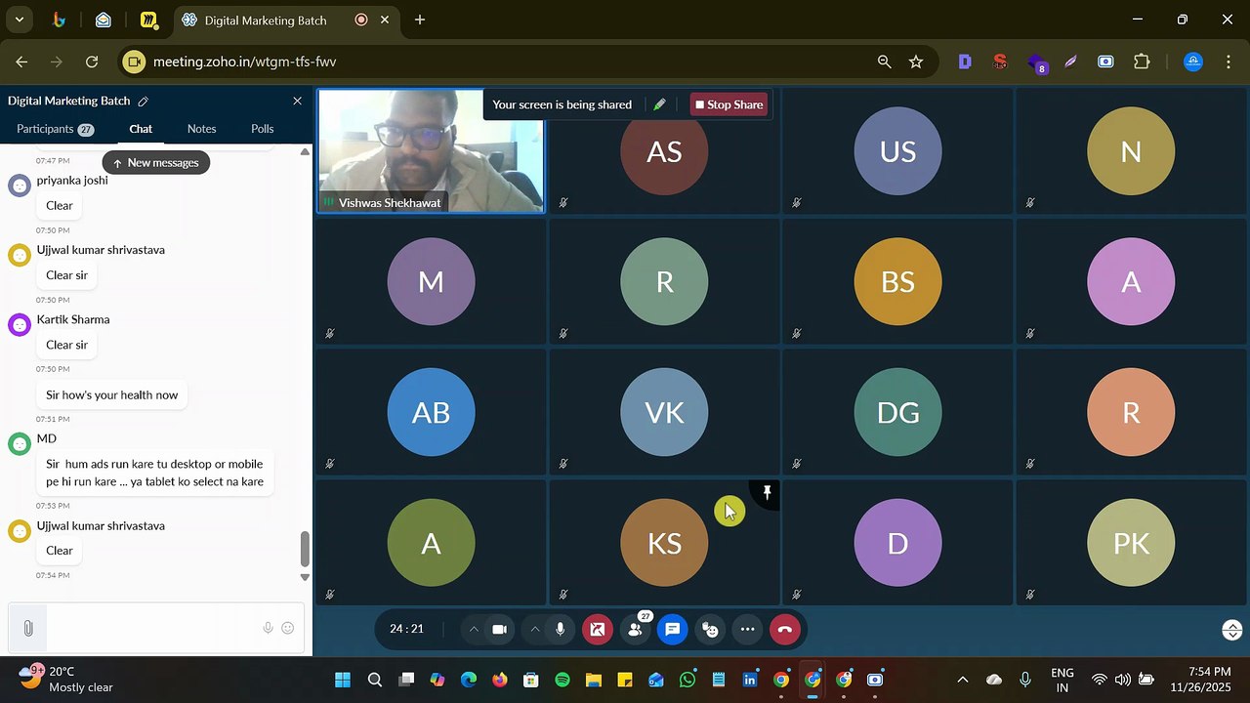Switch to the Participants tab
The height and width of the screenshot is (703, 1250).
tap(55, 129)
